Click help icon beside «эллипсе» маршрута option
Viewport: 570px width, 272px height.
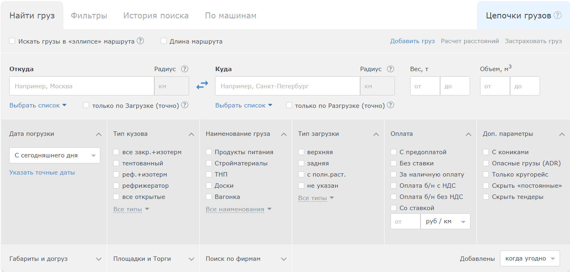click(x=140, y=41)
